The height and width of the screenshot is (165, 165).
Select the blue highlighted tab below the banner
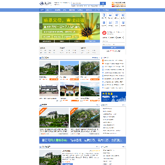click(x=92, y=41)
